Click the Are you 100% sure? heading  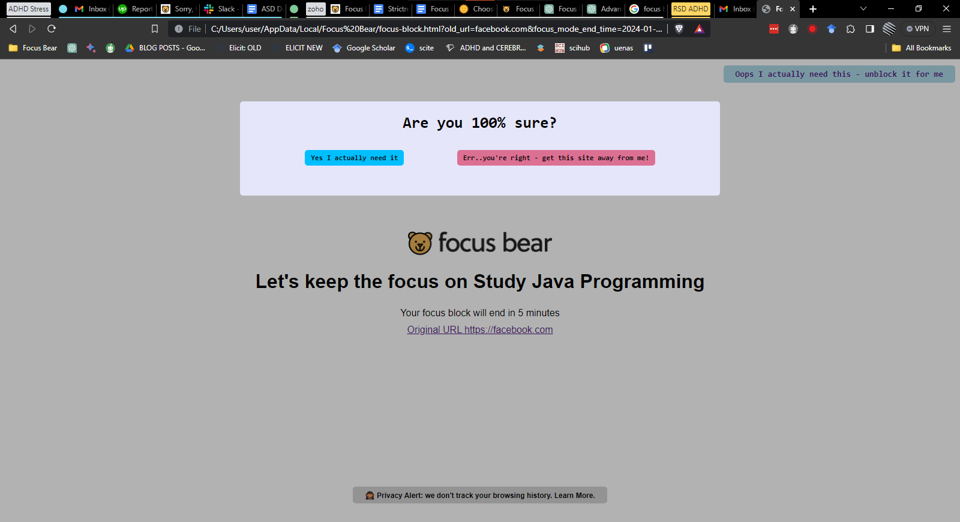(480, 123)
